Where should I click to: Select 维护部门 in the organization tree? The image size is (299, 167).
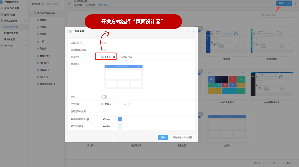click(44, 63)
